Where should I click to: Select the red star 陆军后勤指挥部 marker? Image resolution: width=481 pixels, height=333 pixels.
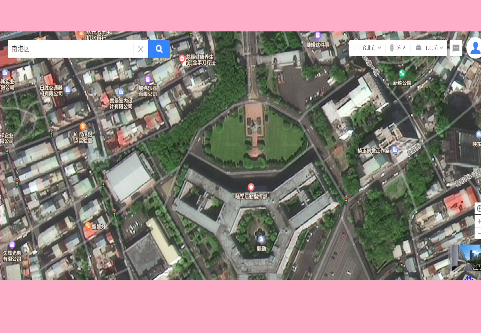pos(251,187)
